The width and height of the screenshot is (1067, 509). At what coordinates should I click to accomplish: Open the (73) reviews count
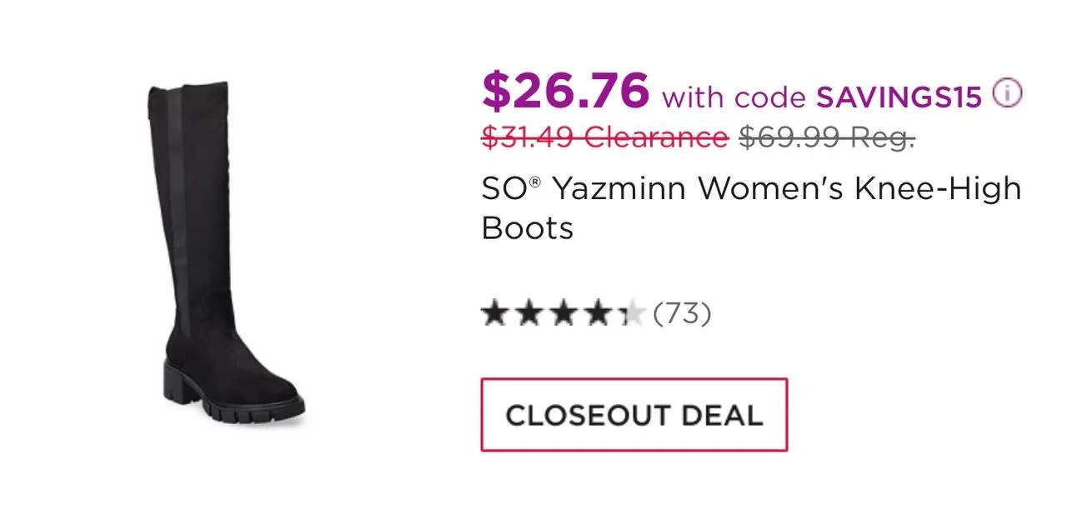(x=682, y=314)
